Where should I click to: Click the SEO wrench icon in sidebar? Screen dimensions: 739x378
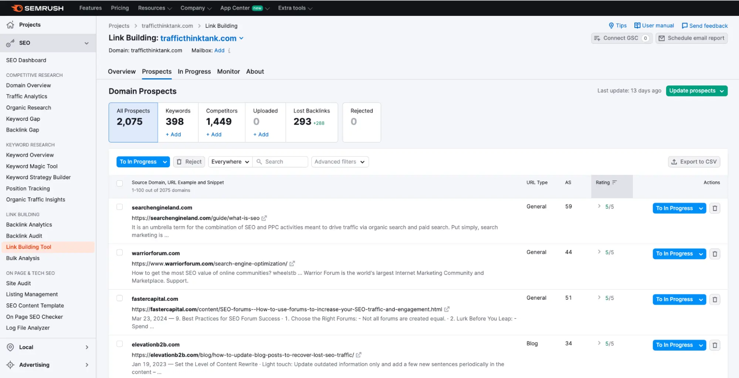click(x=10, y=43)
